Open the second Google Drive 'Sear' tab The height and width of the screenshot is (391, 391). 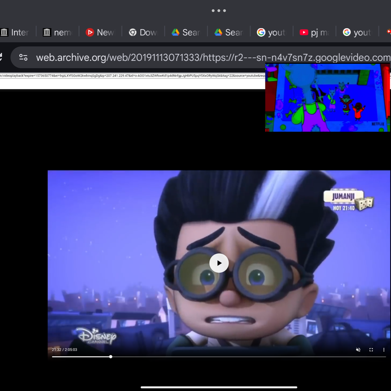point(229,33)
